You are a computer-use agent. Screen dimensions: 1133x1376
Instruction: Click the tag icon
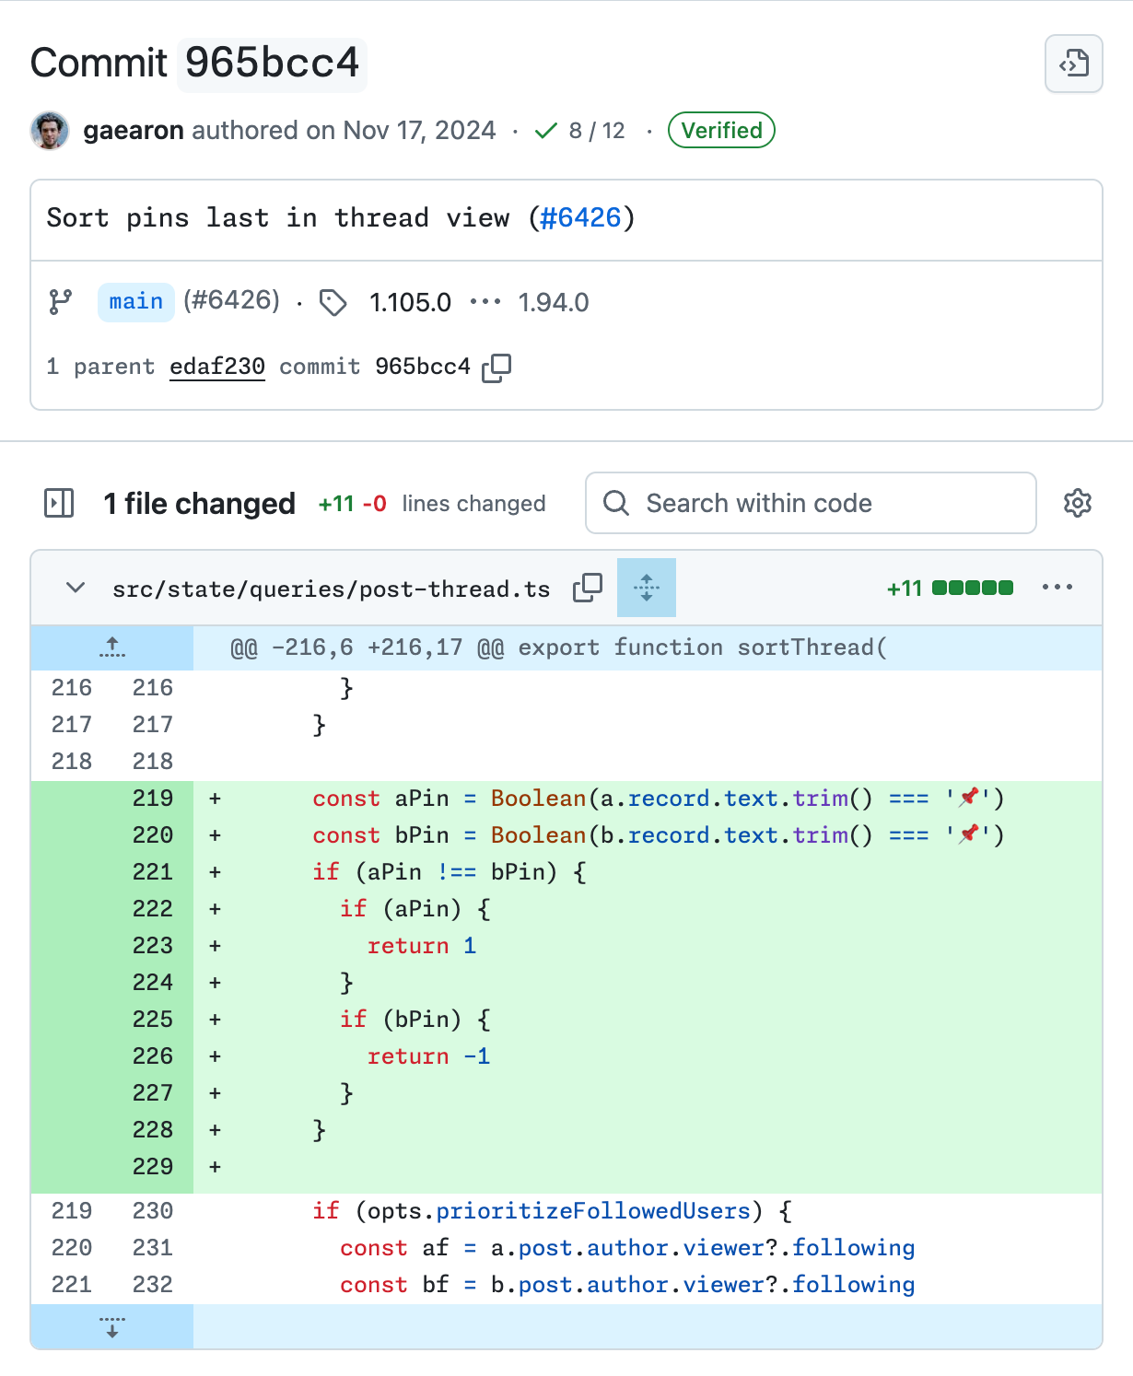coord(333,302)
